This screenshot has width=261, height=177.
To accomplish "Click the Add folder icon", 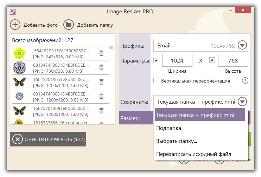I will pos(69,25).
